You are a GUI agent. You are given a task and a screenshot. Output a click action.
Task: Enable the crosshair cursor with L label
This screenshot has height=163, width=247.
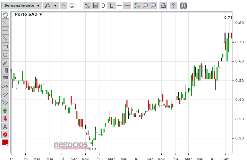[x=127, y=6]
